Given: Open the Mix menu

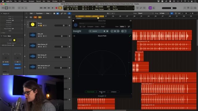Looking at the screenshot, I should coord(44,1).
